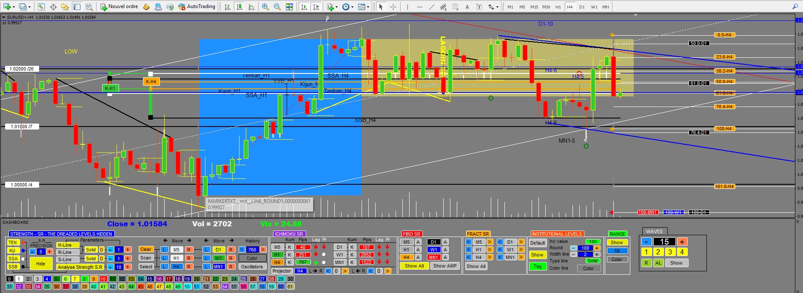Viewport: 803px width, 293px height.
Task: Switch to the M15 timeframe
Action: tap(534, 7)
